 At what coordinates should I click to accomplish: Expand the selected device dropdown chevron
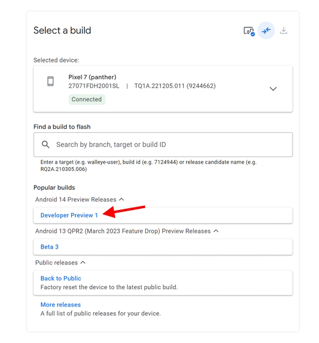(x=273, y=89)
